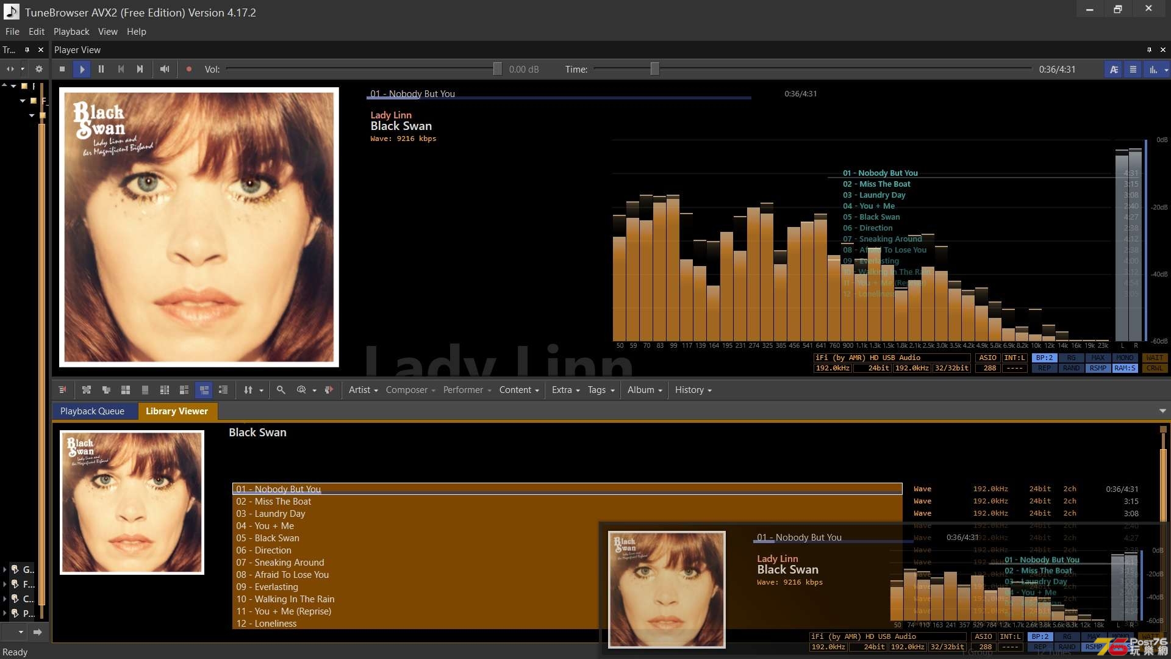This screenshot has width=1171, height=659.
Task: Click the red record dot icon
Action: (x=188, y=70)
